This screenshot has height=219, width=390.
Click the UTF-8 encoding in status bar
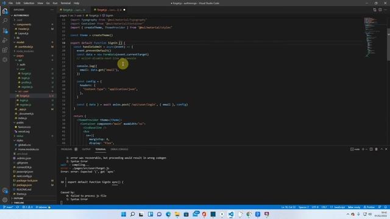tap(315, 207)
